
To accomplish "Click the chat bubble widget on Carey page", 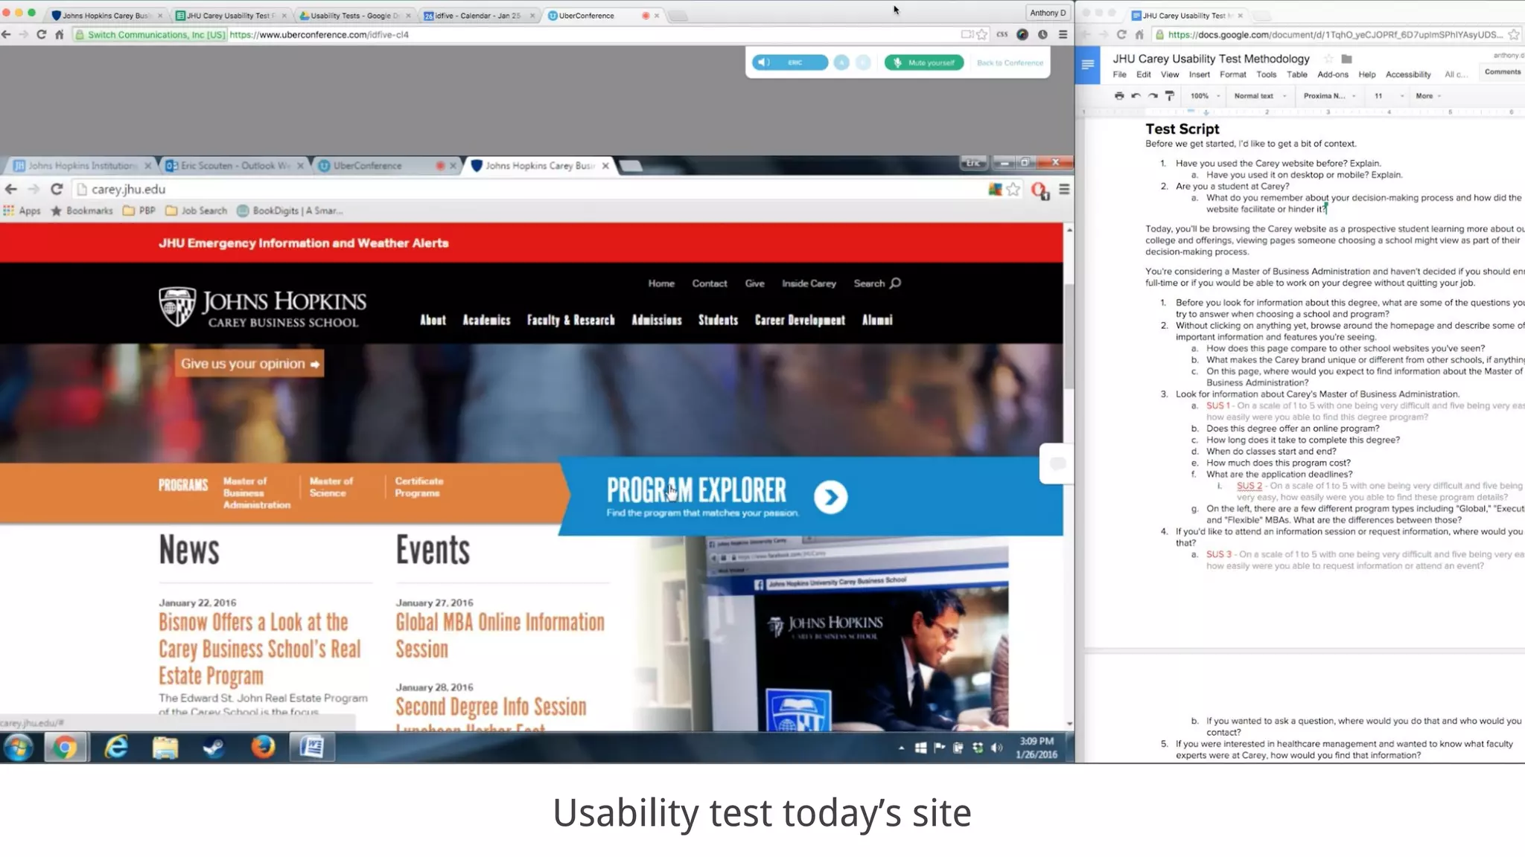I will pos(1057,463).
